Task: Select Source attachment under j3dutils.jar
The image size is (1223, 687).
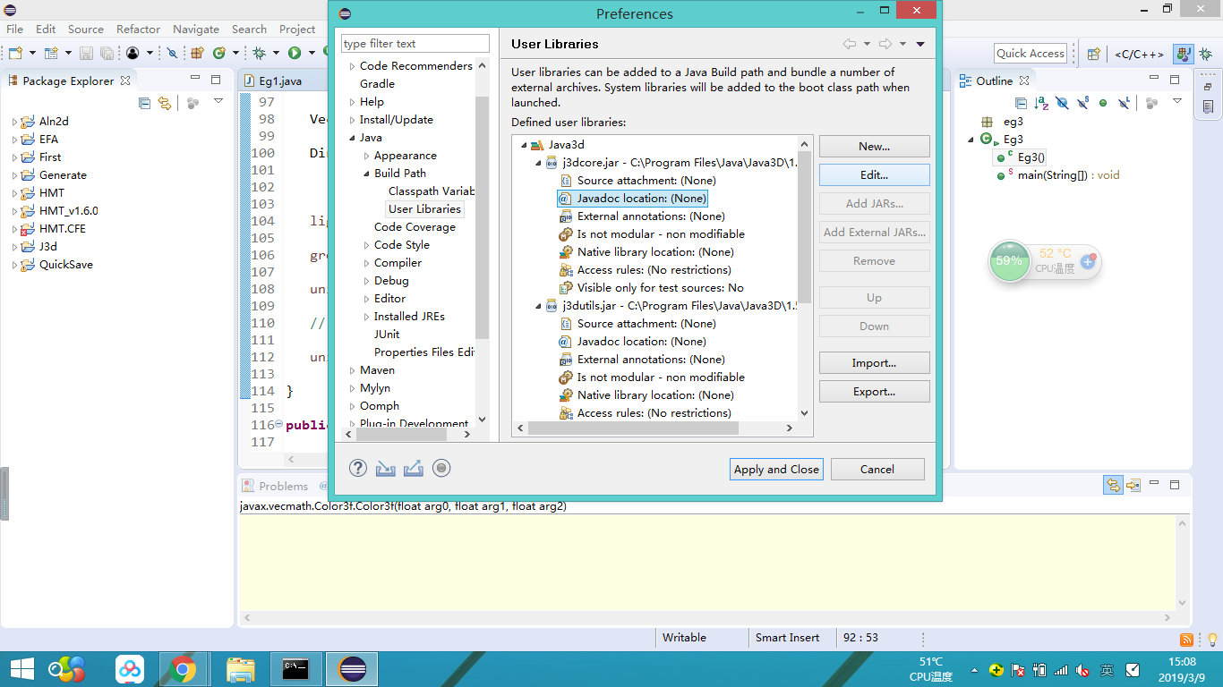Action: pos(646,323)
